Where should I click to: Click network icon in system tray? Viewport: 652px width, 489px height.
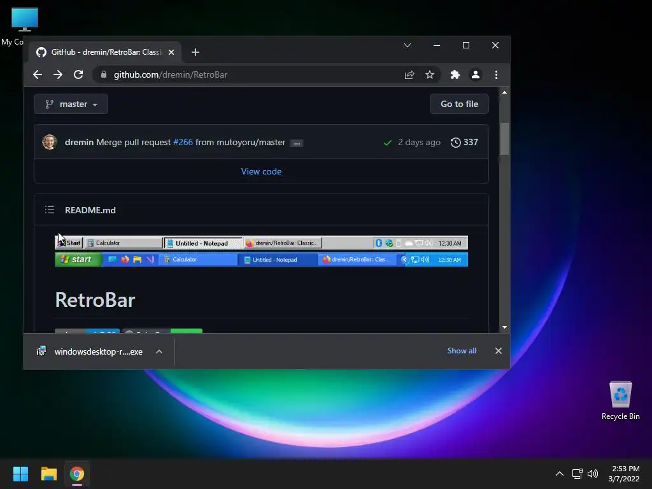point(577,474)
